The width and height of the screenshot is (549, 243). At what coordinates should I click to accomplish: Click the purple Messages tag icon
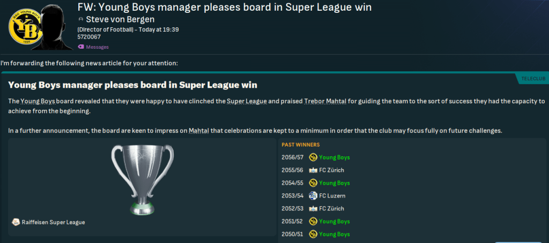tap(80, 47)
